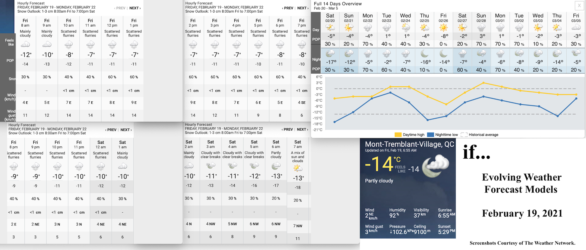586x250 pixels.
Task: Click the Sat 02/20 night weather icon
Action: pos(330,53)
